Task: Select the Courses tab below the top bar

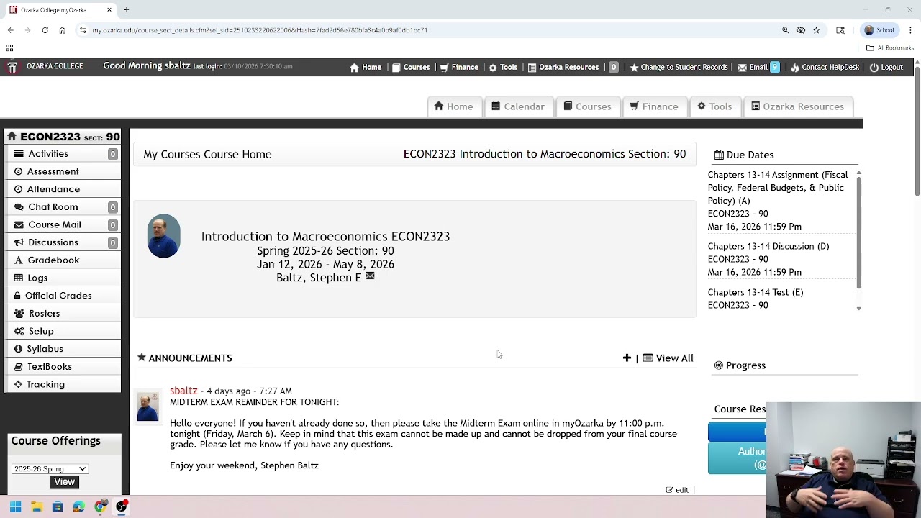Action: pos(587,106)
